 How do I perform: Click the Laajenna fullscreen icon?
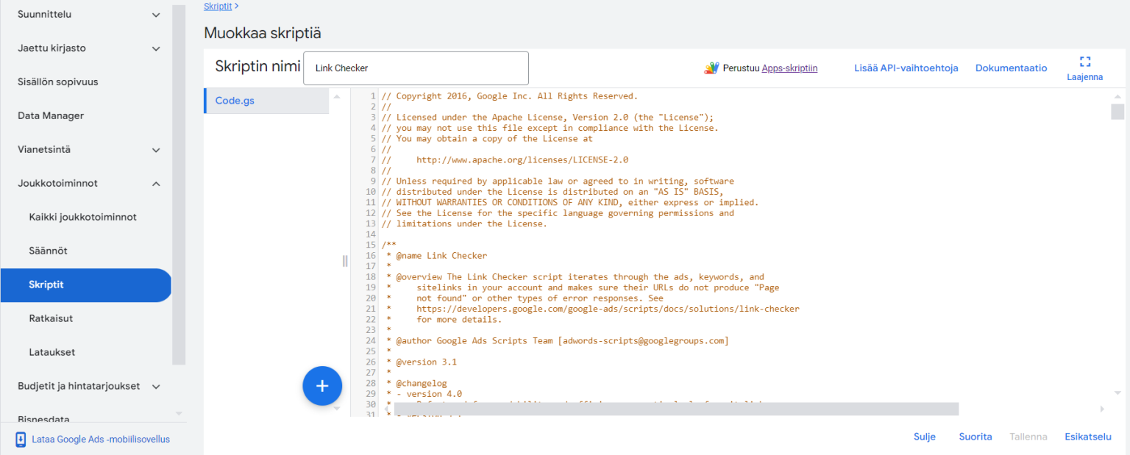1084,62
